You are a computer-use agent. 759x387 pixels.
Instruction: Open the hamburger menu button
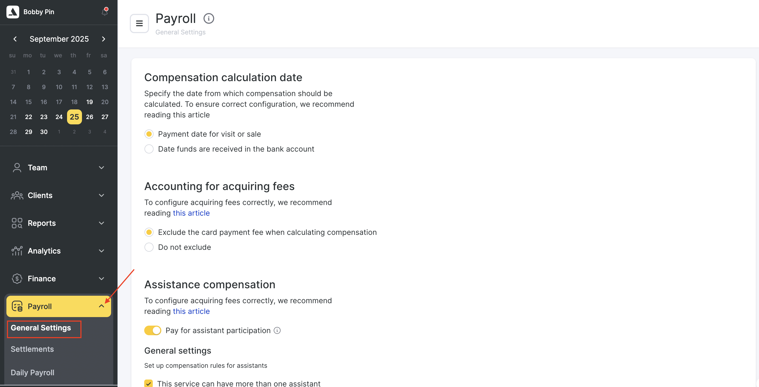pos(139,23)
